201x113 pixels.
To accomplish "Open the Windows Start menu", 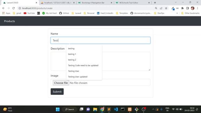I will point(58,109).
